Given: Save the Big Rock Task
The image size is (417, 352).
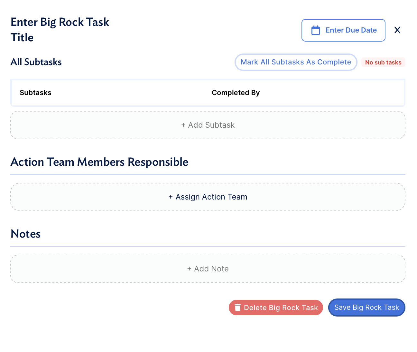Looking at the screenshot, I should pyautogui.click(x=366, y=308).
